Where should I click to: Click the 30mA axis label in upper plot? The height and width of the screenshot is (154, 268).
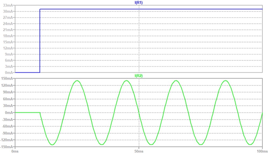[x=8, y=12]
